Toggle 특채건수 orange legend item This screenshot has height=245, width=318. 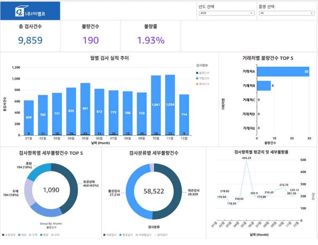click(x=203, y=84)
